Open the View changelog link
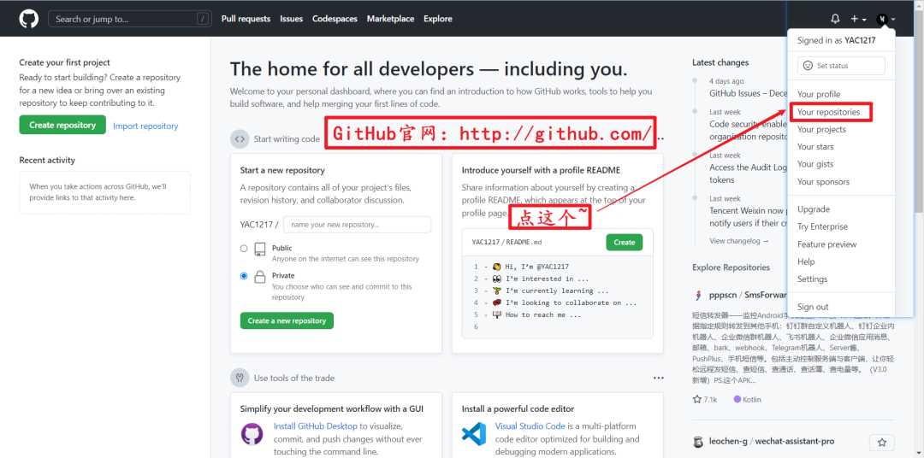Viewport: 924px width, 458px height. [x=739, y=241]
